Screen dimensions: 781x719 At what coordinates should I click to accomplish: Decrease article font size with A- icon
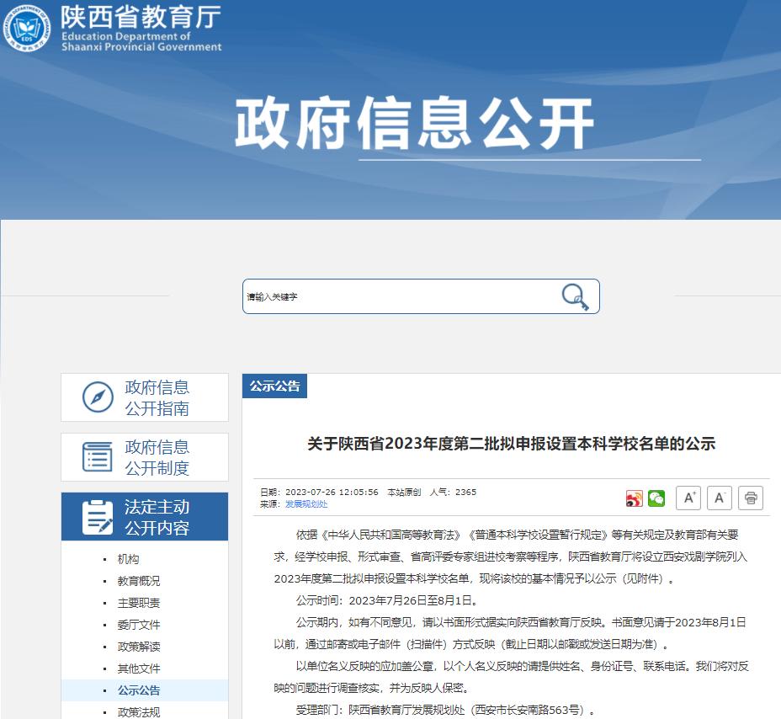(719, 498)
